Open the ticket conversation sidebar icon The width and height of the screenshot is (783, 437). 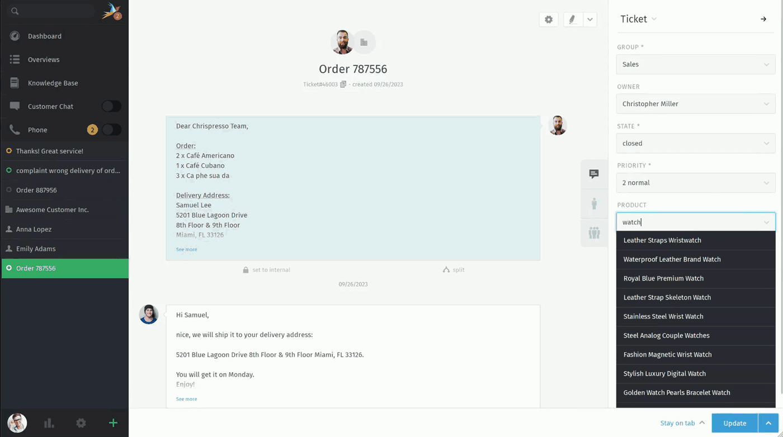pyautogui.click(x=594, y=174)
